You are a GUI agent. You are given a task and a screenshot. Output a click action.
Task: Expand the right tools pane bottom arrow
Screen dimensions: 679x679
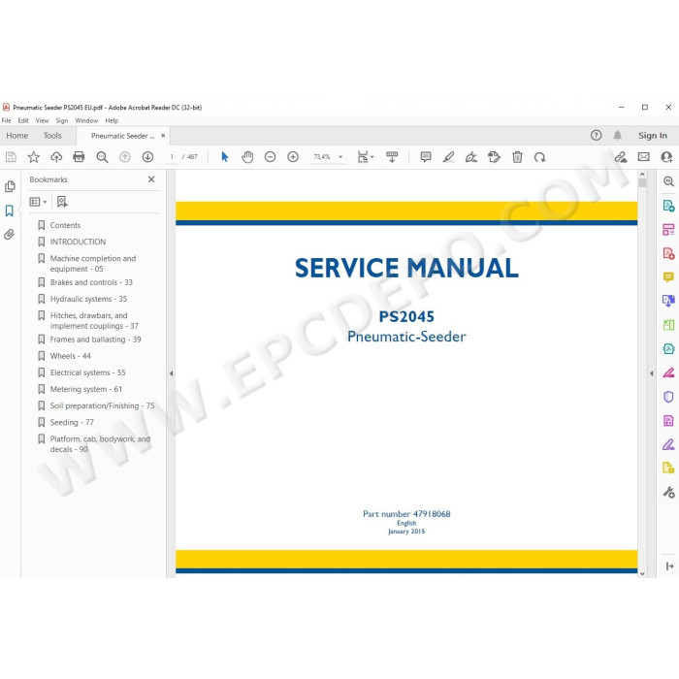point(669,566)
